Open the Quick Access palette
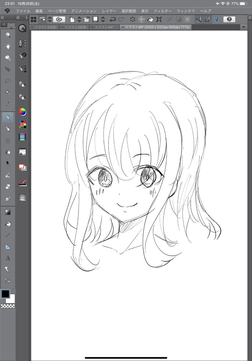 tap(23, 29)
